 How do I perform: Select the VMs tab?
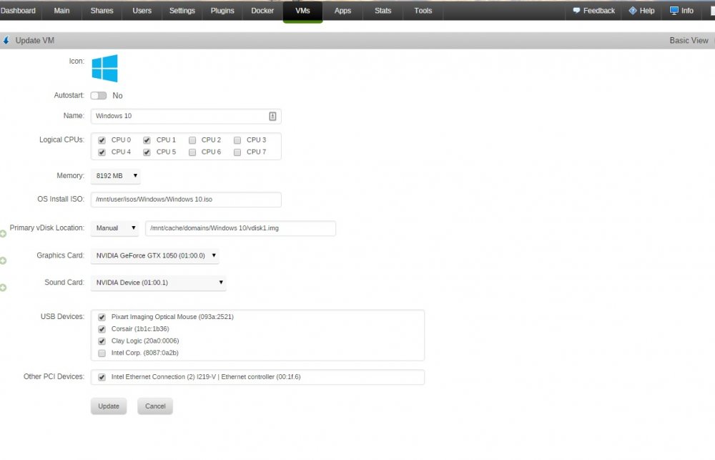(302, 11)
